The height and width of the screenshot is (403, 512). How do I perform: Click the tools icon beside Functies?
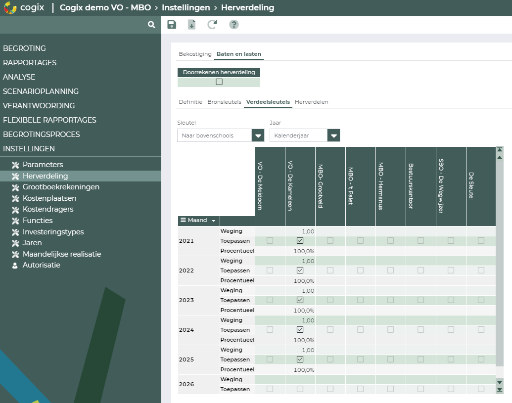click(15, 221)
